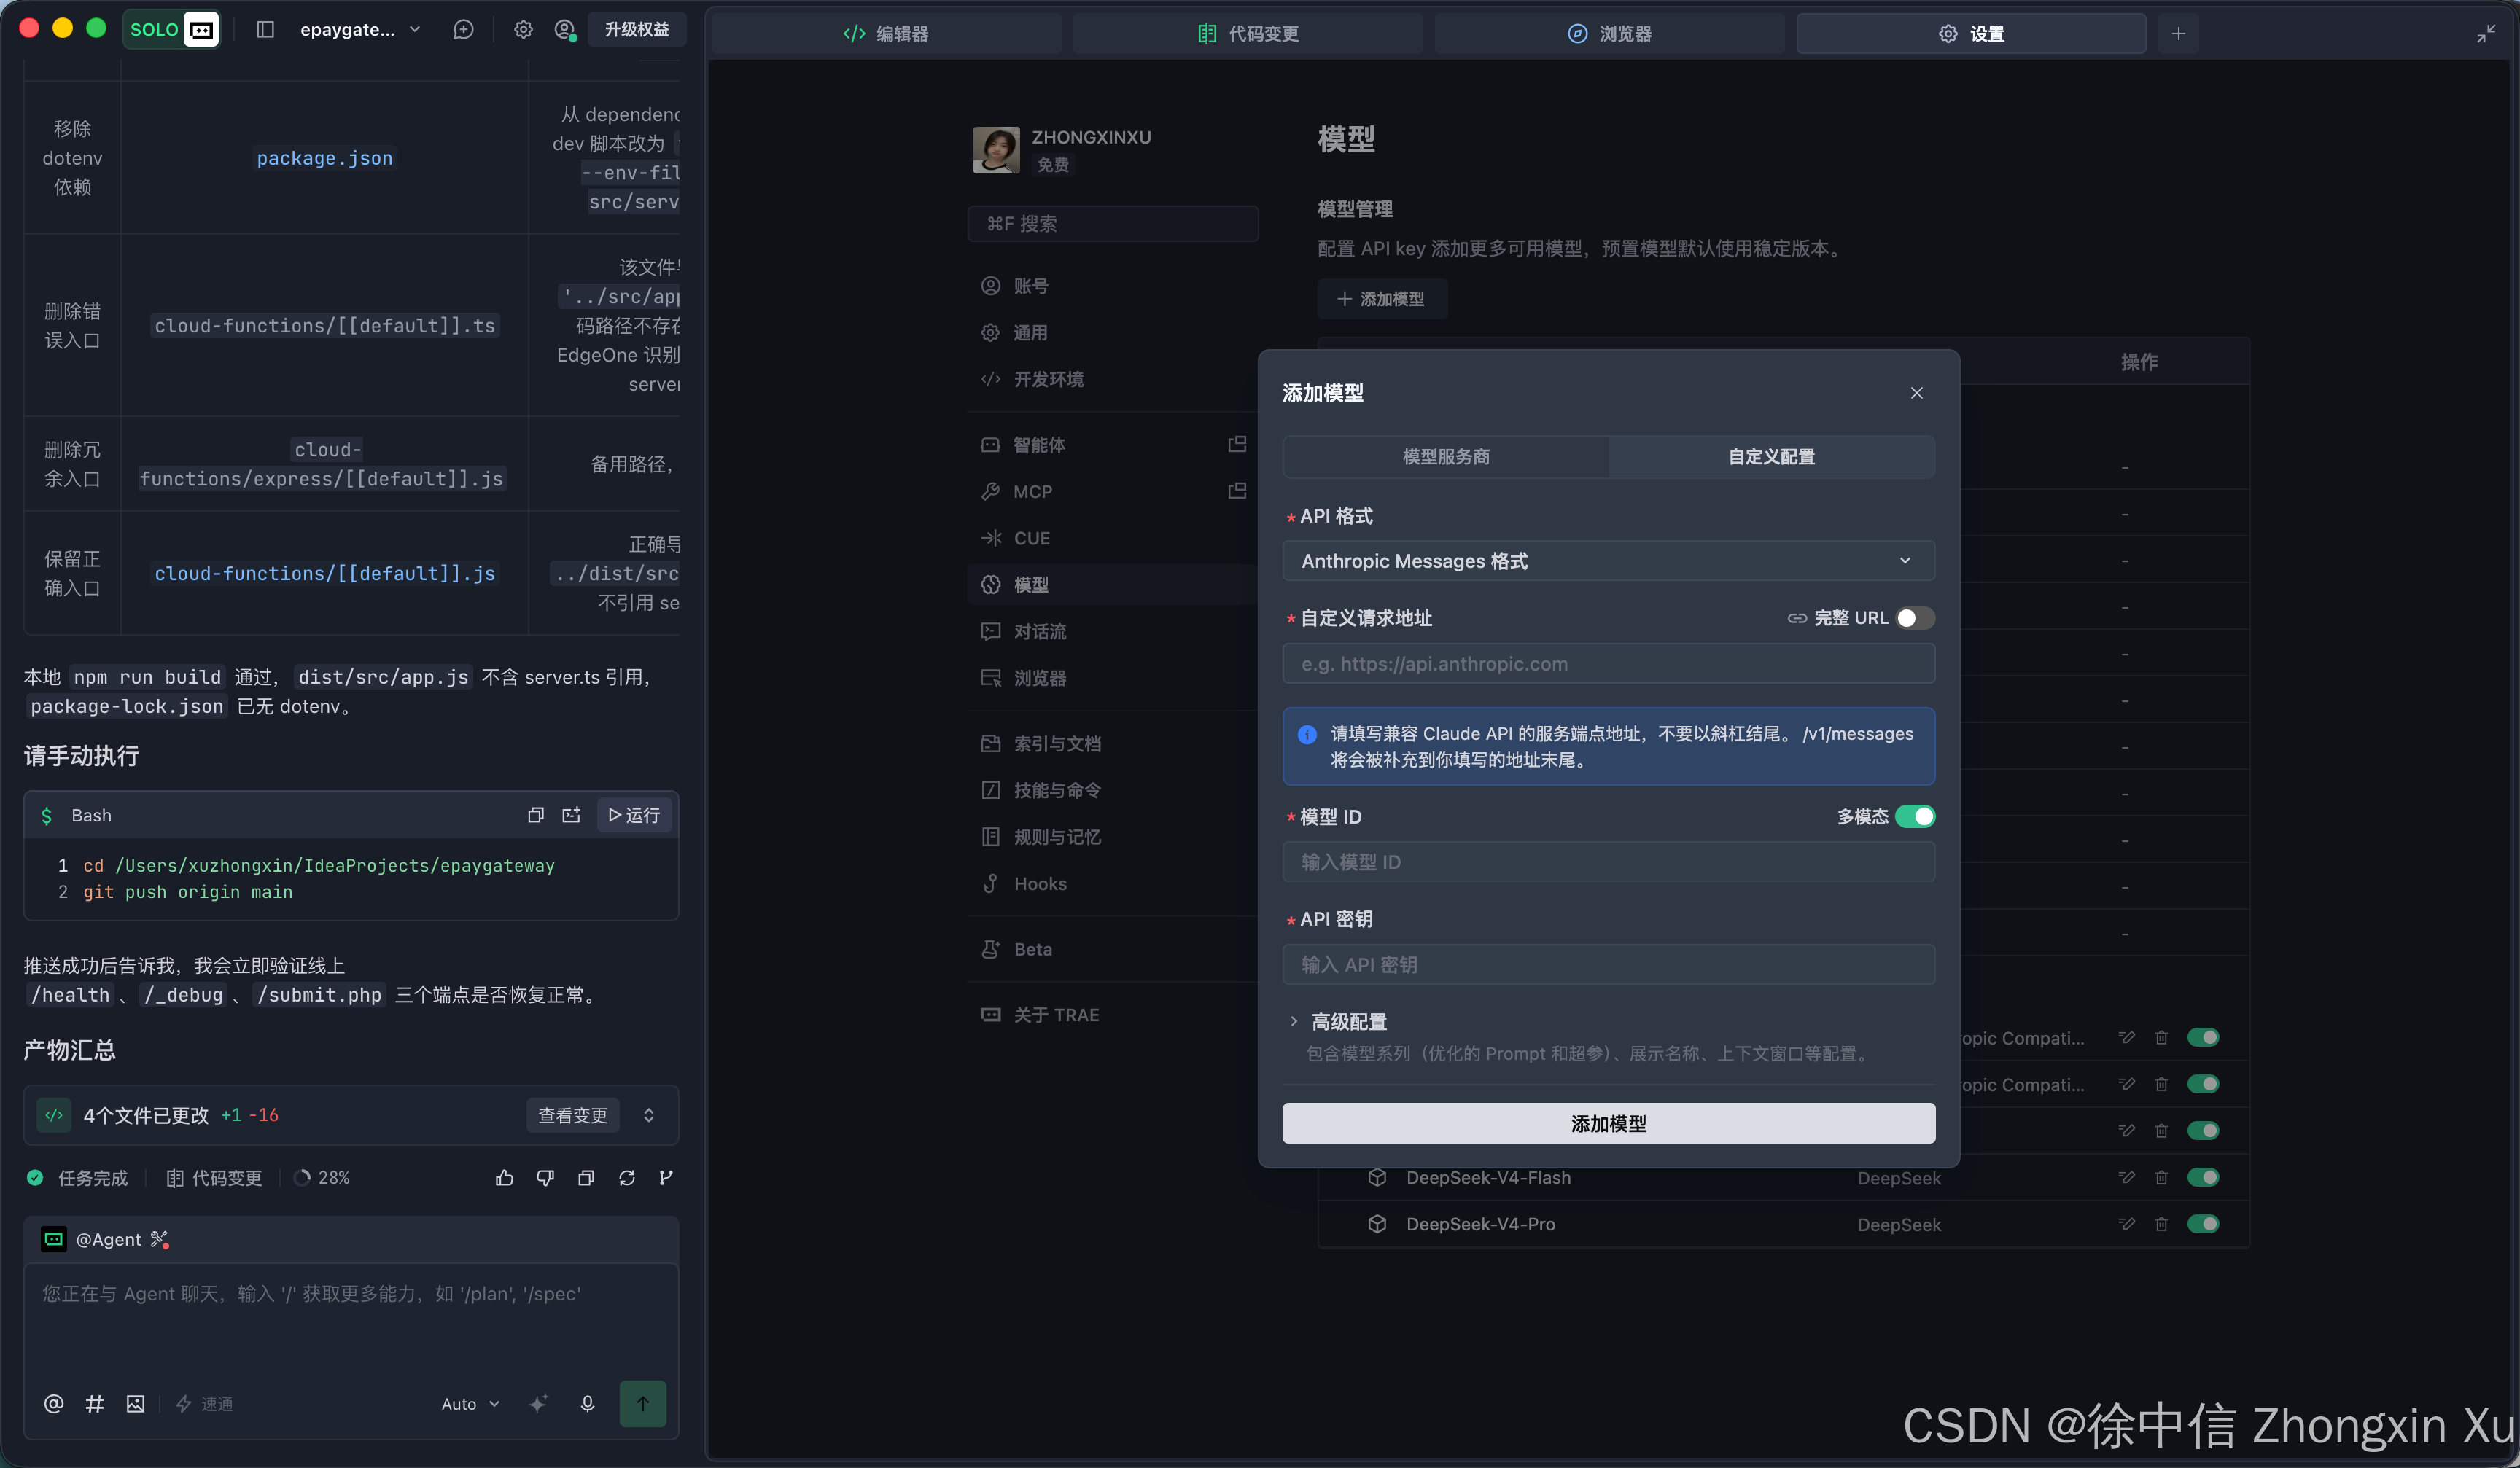Image resolution: width=2520 pixels, height=1468 pixels.
Task: Send the message with the green arrow button
Action: point(643,1403)
